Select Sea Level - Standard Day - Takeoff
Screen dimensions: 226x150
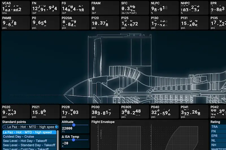coord(29,145)
